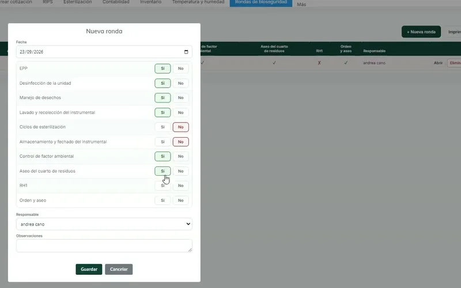
Task: Select No for Orden y aseo
Action: (180, 200)
